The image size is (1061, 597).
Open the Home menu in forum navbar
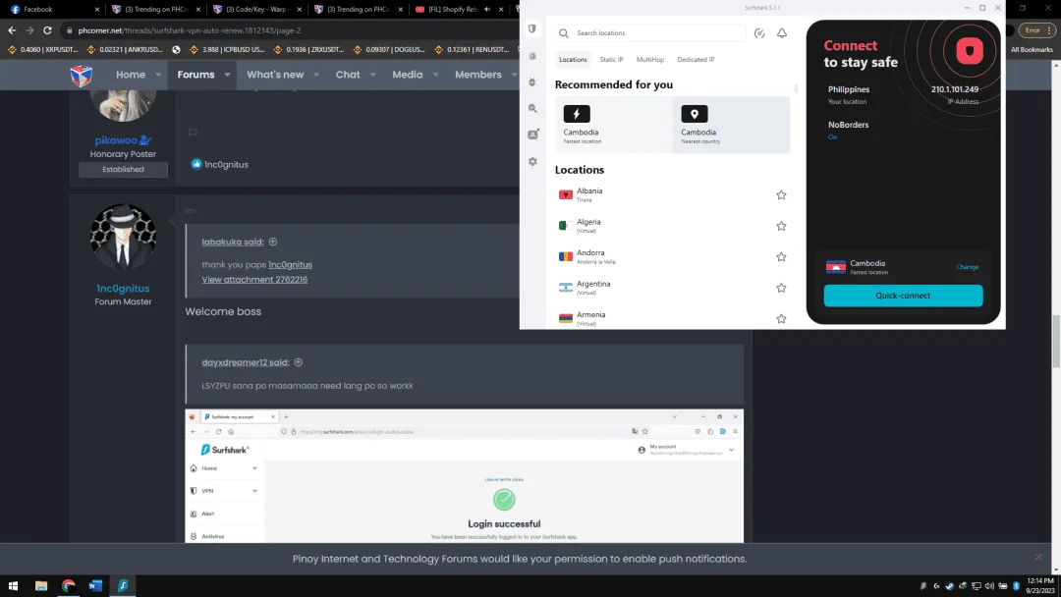[131, 75]
